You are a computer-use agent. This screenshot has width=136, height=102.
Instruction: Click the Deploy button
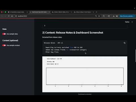(127, 22)
